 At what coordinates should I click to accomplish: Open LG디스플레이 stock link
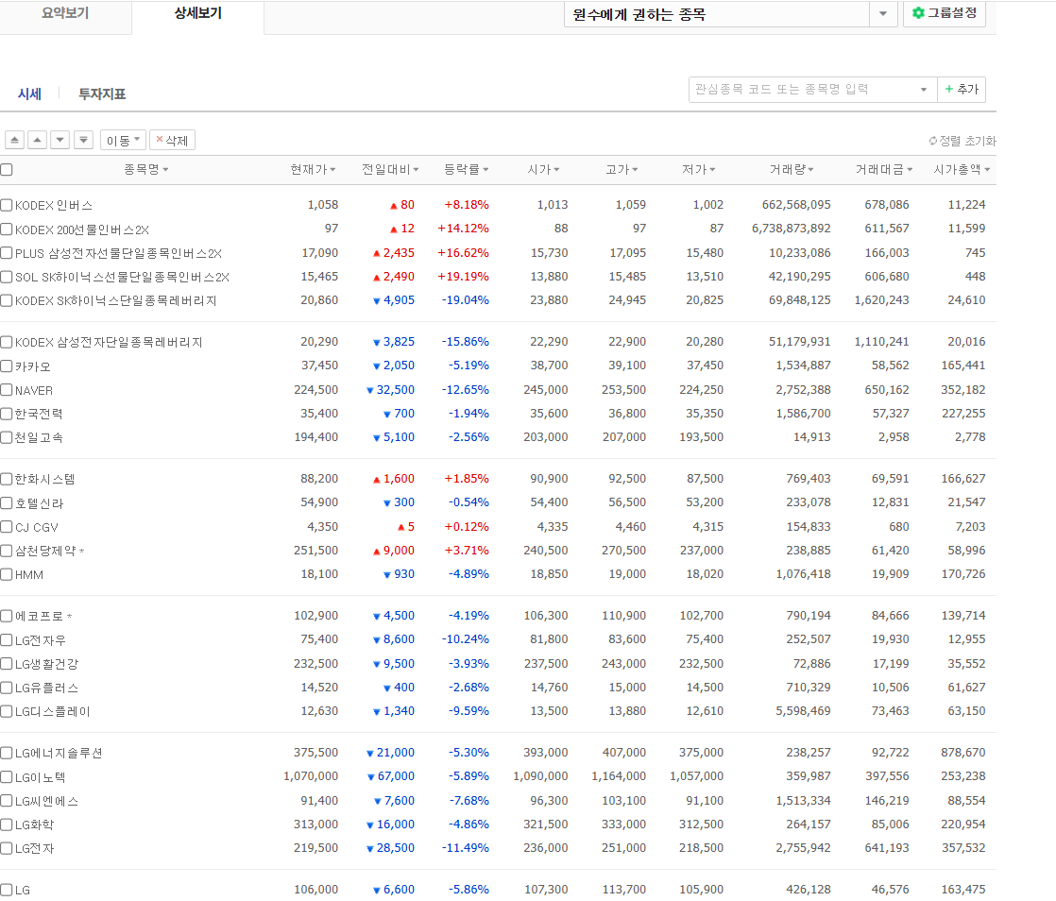click(53, 711)
